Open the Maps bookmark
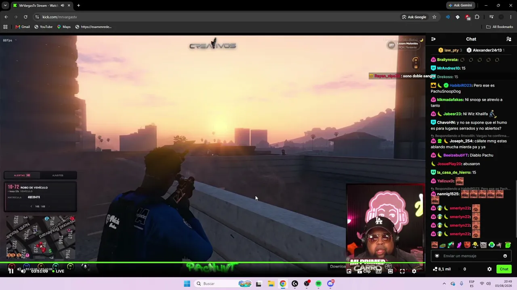 [64, 27]
